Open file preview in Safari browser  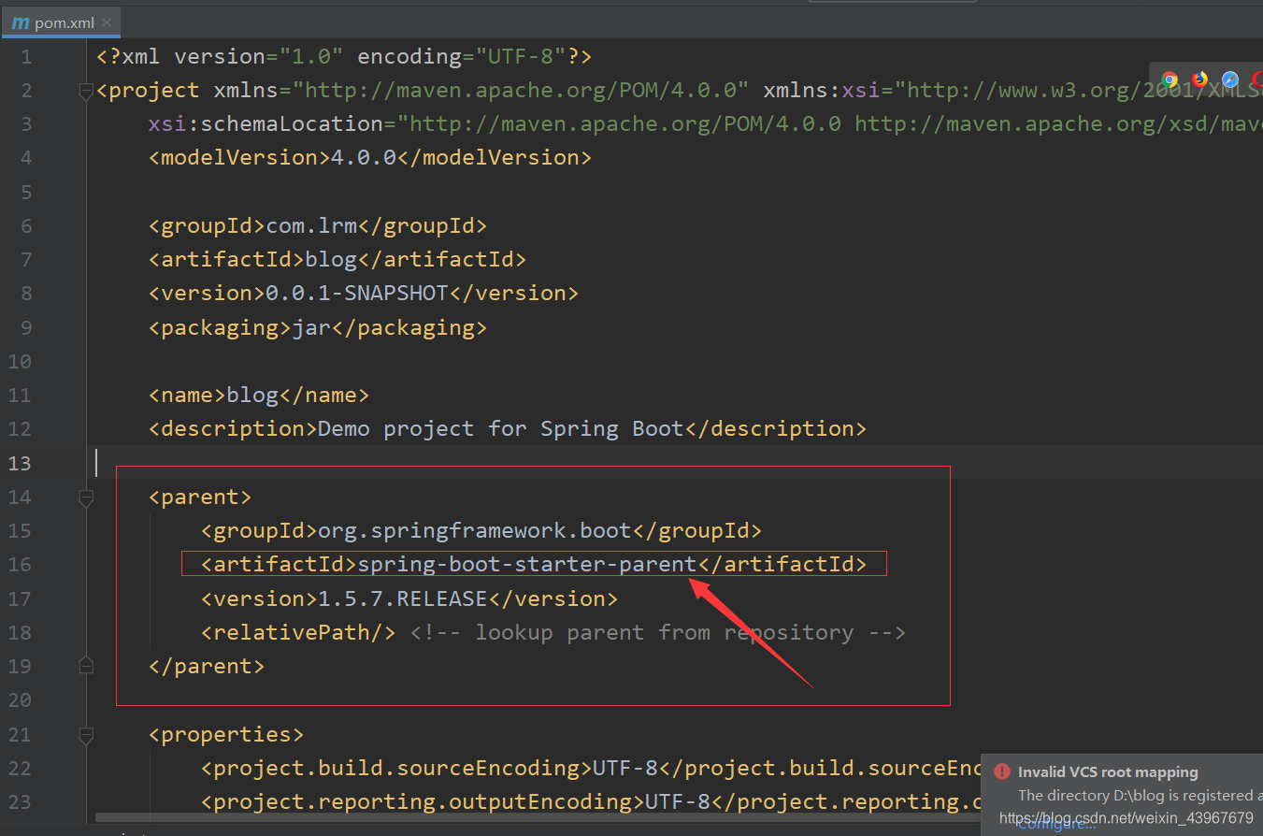1230,79
